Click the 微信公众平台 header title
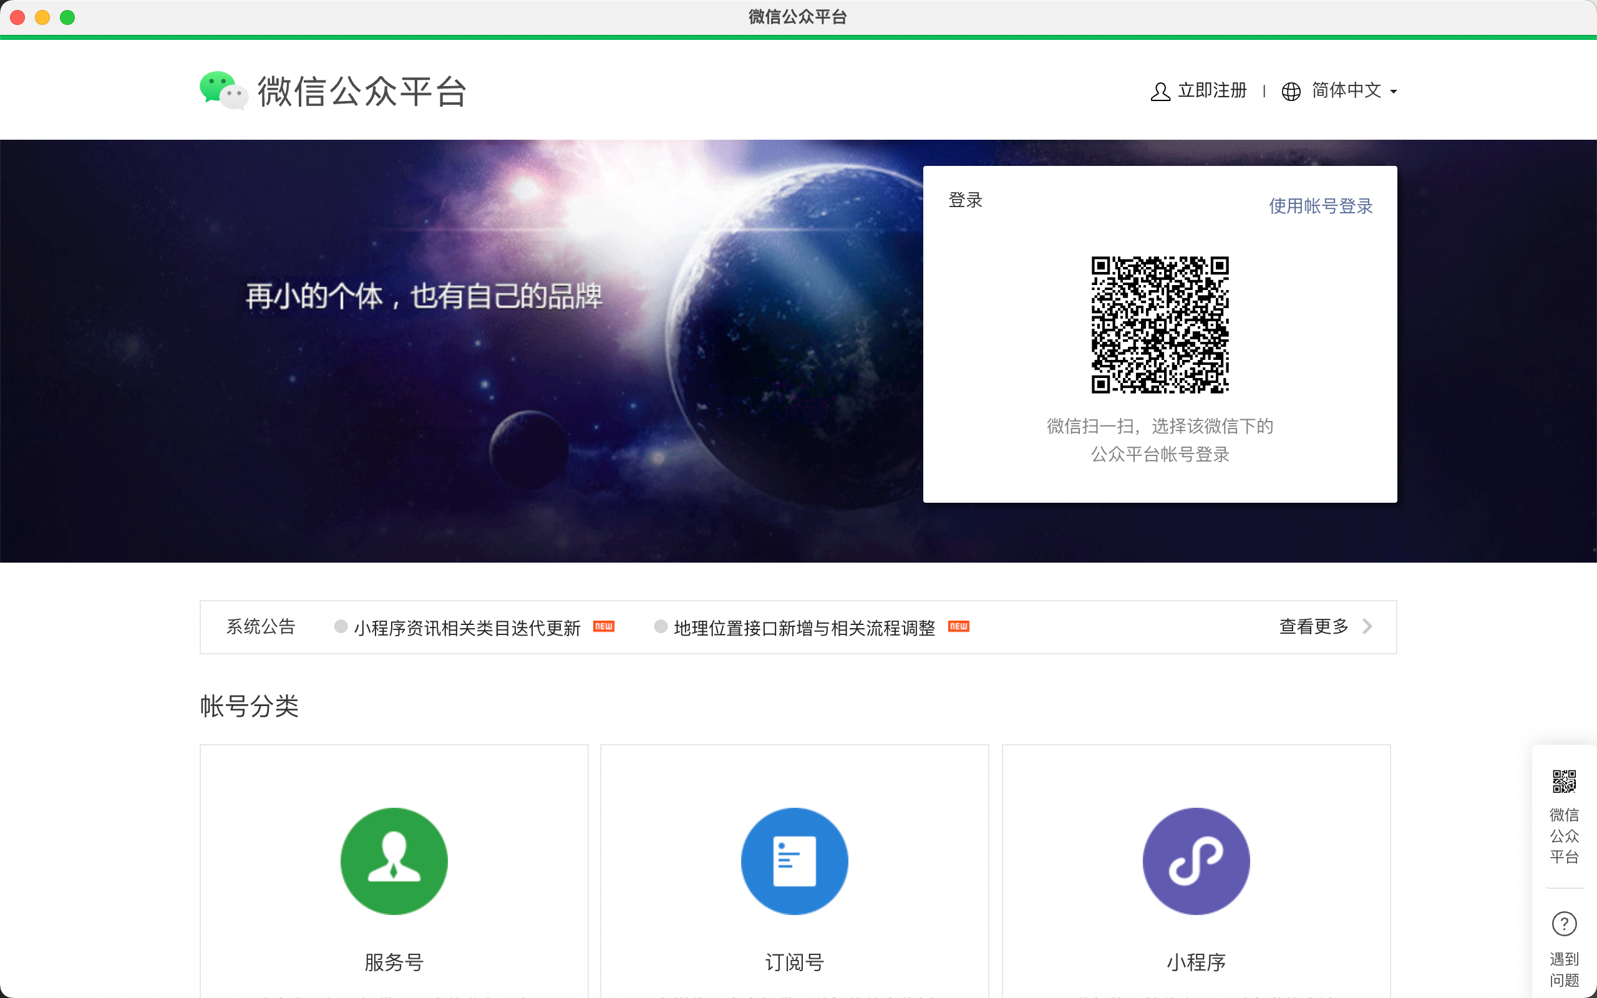 coord(362,91)
